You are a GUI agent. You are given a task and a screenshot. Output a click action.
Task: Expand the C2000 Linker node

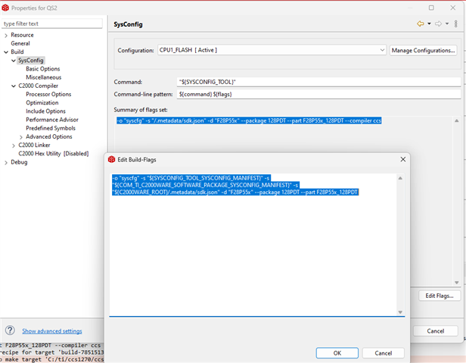coord(14,146)
